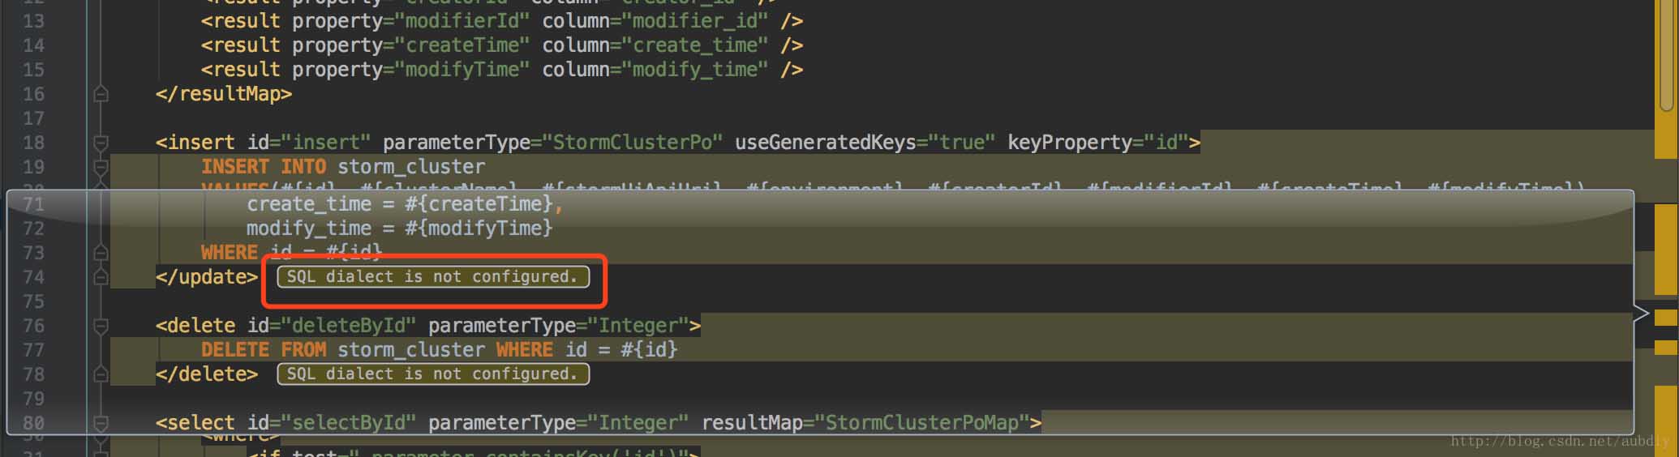Image resolution: width=1679 pixels, height=457 pixels.
Task: Click the closing delete fold marker on line 78
Action: point(101,374)
